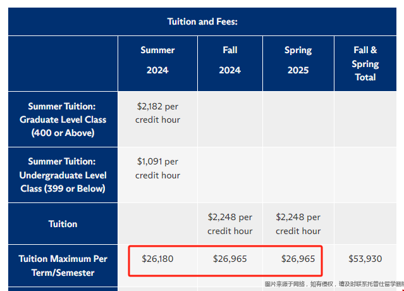Click the $26,180 summer maximum value
The image size is (404, 291).
[x=157, y=259]
